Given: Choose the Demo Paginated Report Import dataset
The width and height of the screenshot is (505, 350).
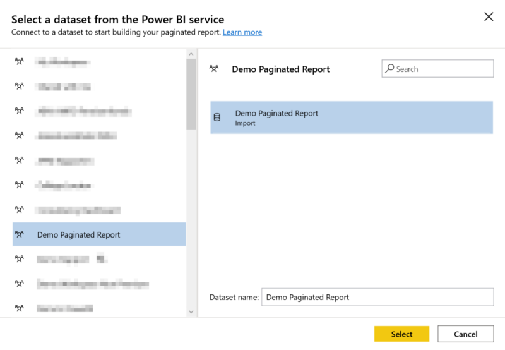Looking at the screenshot, I should point(351,118).
